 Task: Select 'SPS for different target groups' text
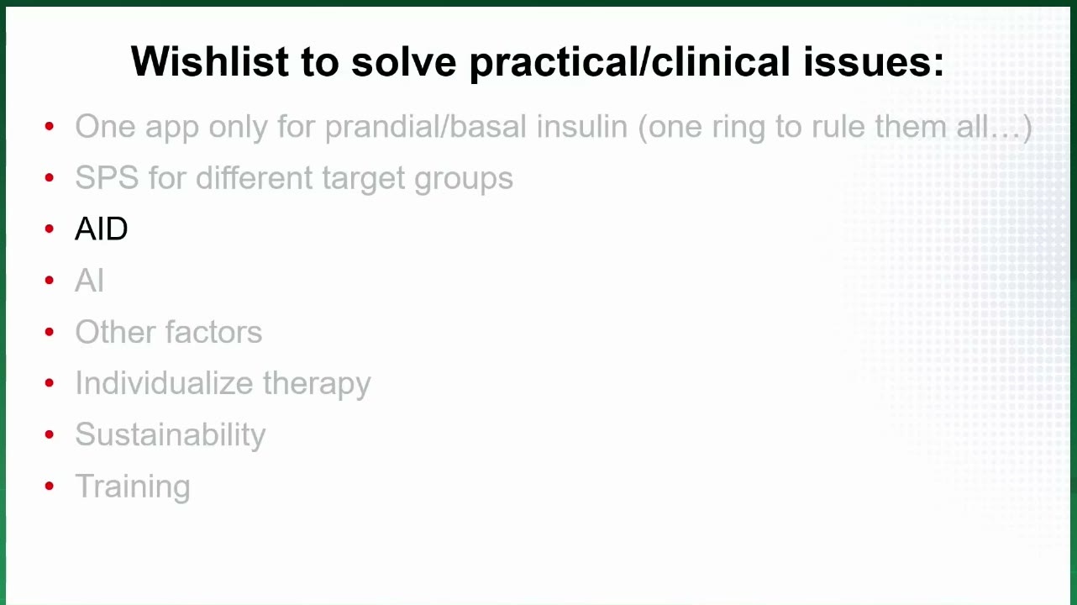(294, 179)
